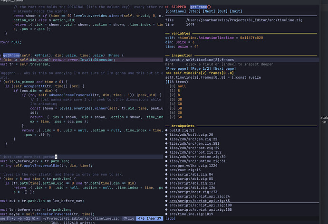This screenshot has height=224, width=328.
Task: Click the red pause STOPPED icon
Action: coord(167,7)
